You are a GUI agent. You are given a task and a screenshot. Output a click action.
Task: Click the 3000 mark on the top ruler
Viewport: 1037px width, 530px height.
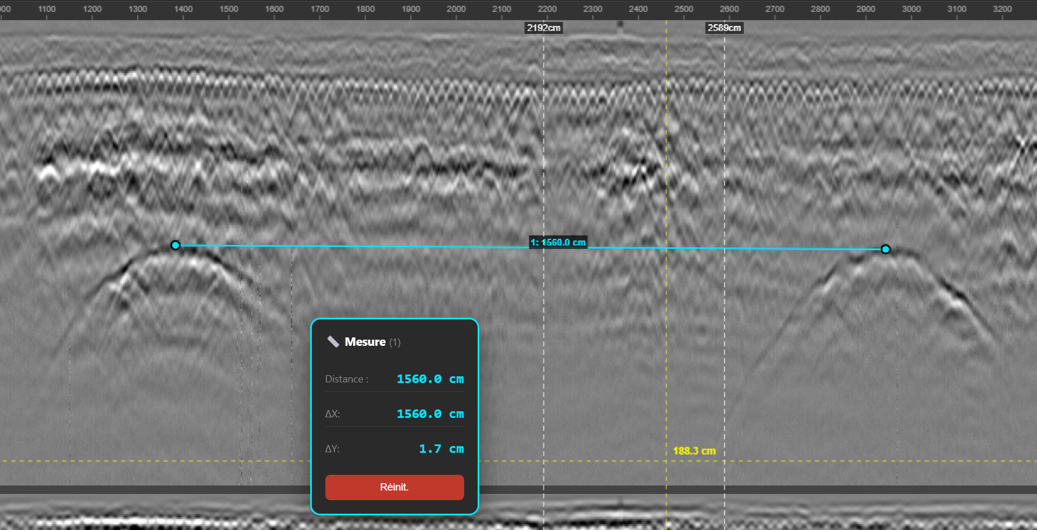click(x=911, y=9)
